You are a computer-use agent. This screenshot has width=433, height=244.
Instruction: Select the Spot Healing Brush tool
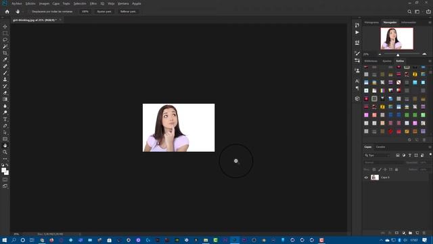[x=5, y=66]
